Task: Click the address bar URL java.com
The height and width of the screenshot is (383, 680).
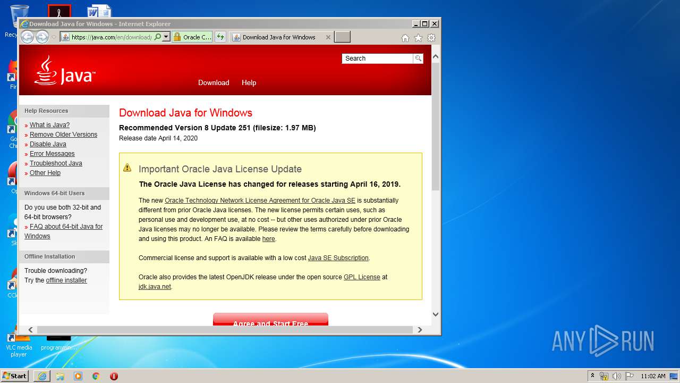Action: click(112, 37)
